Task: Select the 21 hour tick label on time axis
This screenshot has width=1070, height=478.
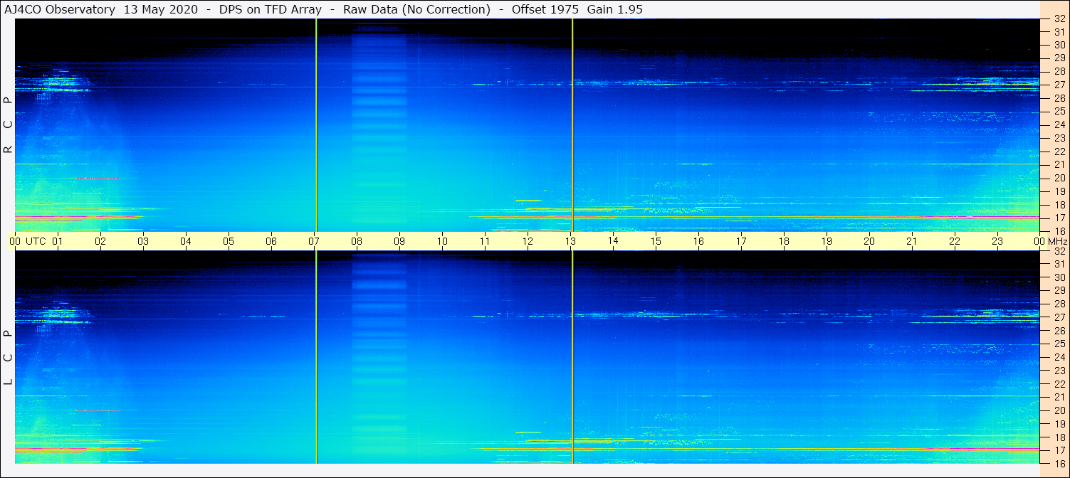Action: pyautogui.click(x=912, y=241)
